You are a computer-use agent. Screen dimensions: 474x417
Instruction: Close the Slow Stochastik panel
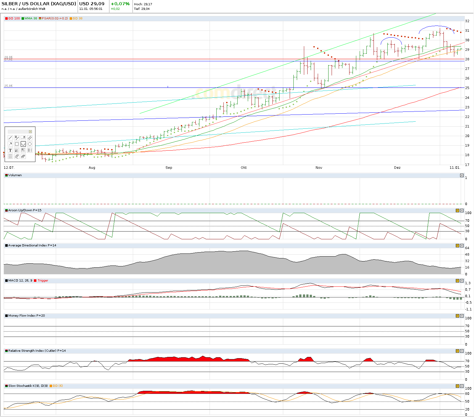pyautogui.click(x=462, y=386)
